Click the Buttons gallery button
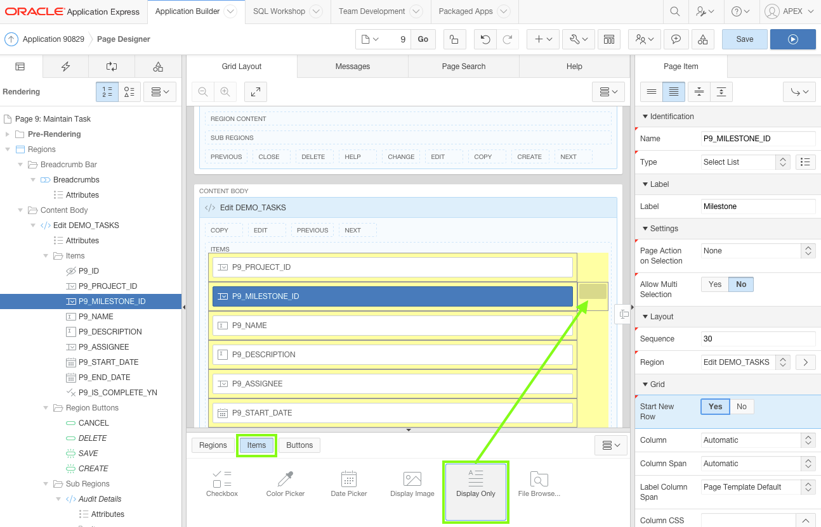This screenshot has width=821, height=527. coord(299,445)
